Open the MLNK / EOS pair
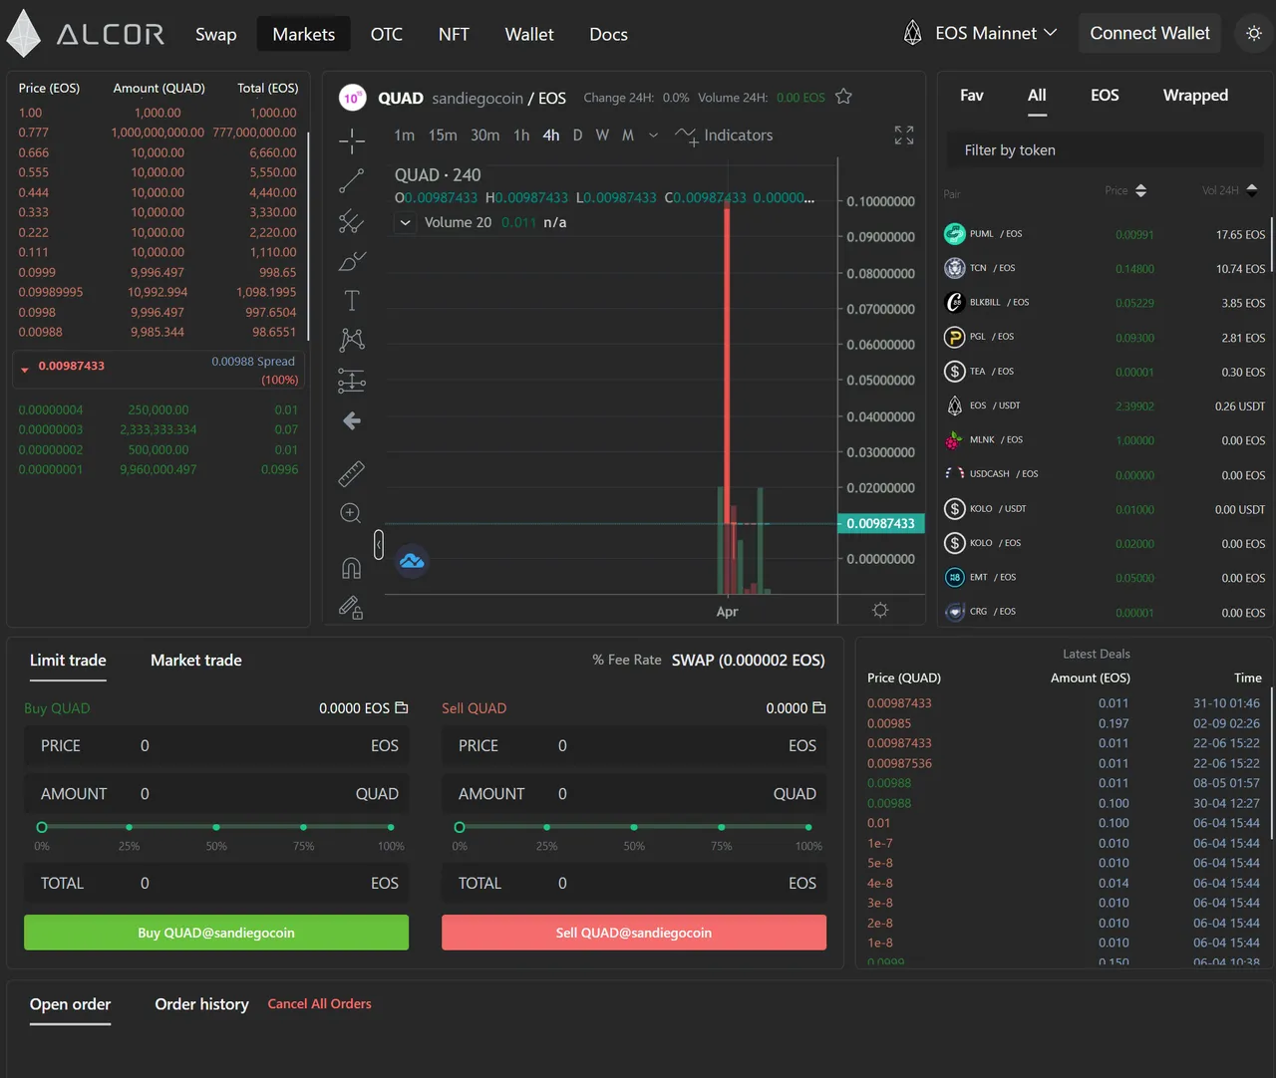The width and height of the screenshot is (1276, 1078). pyautogui.click(x=1105, y=440)
